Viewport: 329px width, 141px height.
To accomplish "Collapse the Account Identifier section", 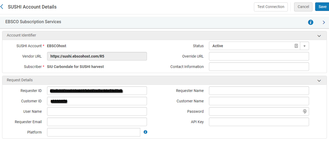I will (319, 36).
